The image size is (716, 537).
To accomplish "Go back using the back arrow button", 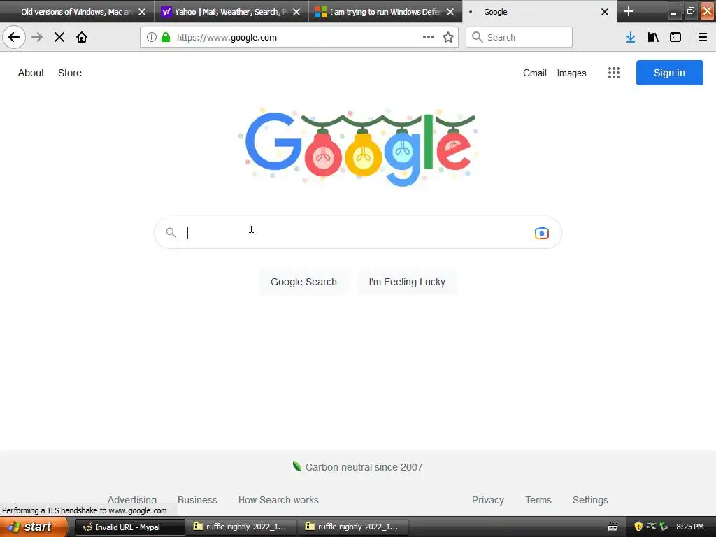I will point(14,37).
